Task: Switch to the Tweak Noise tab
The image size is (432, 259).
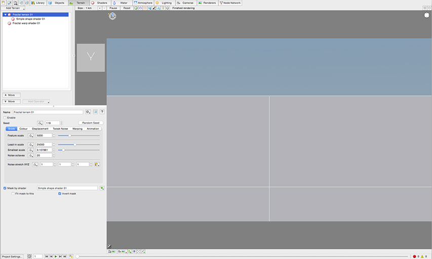Action: tap(60, 129)
